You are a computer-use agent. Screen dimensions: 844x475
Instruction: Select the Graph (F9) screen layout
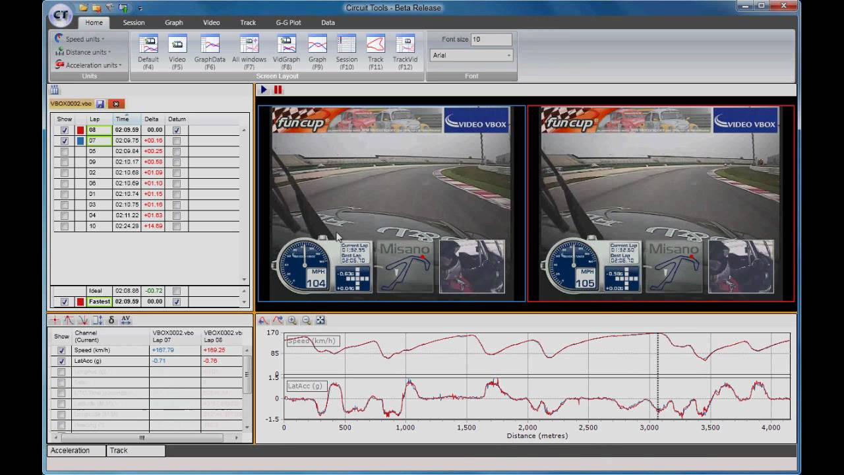[x=317, y=53]
